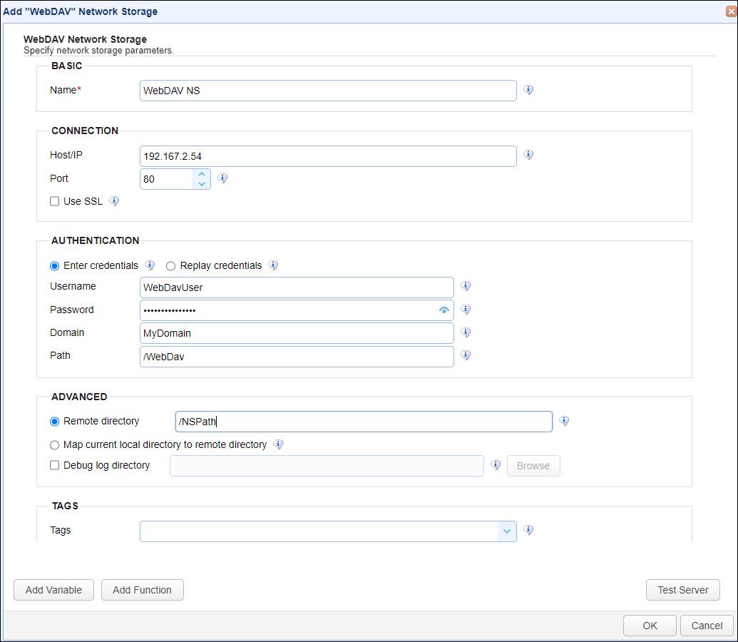
Task: Click info icon beside Remote directory field
Action: 564,421
